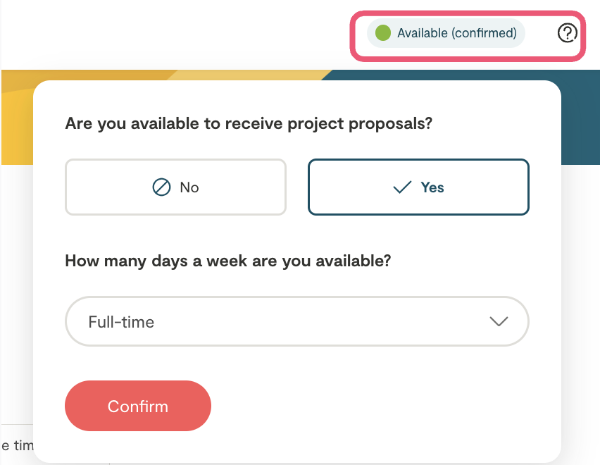Image resolution: width=600 pixels, height=465 pixels.
Task: Click the "Available (confirmed)" status text
Action: pos(456,33)
